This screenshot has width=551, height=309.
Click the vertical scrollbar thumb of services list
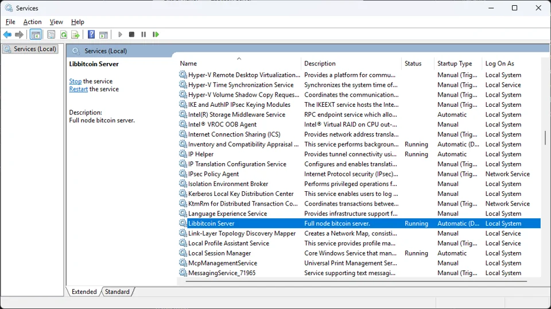545,137
